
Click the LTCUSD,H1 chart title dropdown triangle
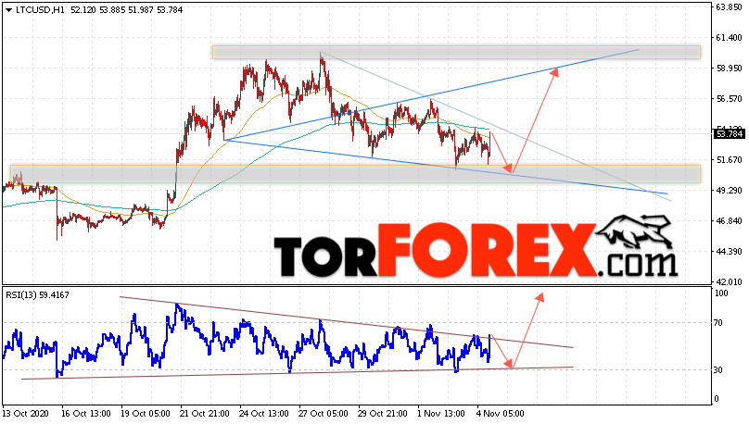pyautogui.click(x=9, y=10)
